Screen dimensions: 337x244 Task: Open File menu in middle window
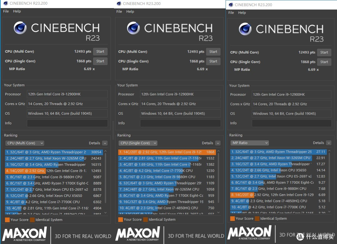119,11
